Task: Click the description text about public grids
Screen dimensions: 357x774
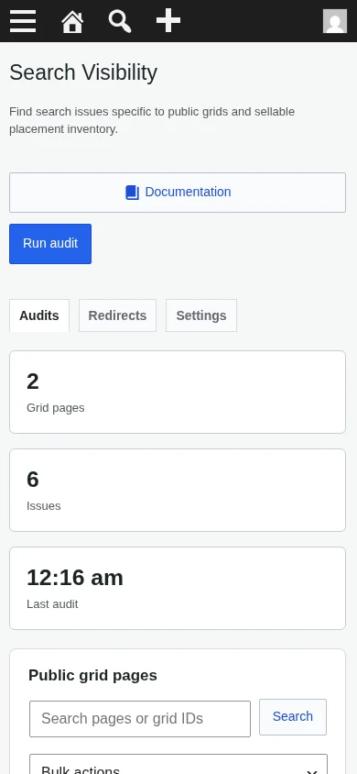Action: (x=152, y=120)
